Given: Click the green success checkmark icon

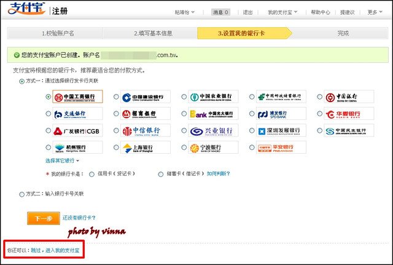Looking at the screenshot, I should coord(17,55).
